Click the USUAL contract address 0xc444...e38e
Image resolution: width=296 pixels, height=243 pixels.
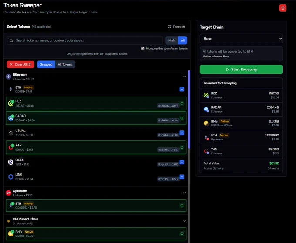[x=168, y=135]
